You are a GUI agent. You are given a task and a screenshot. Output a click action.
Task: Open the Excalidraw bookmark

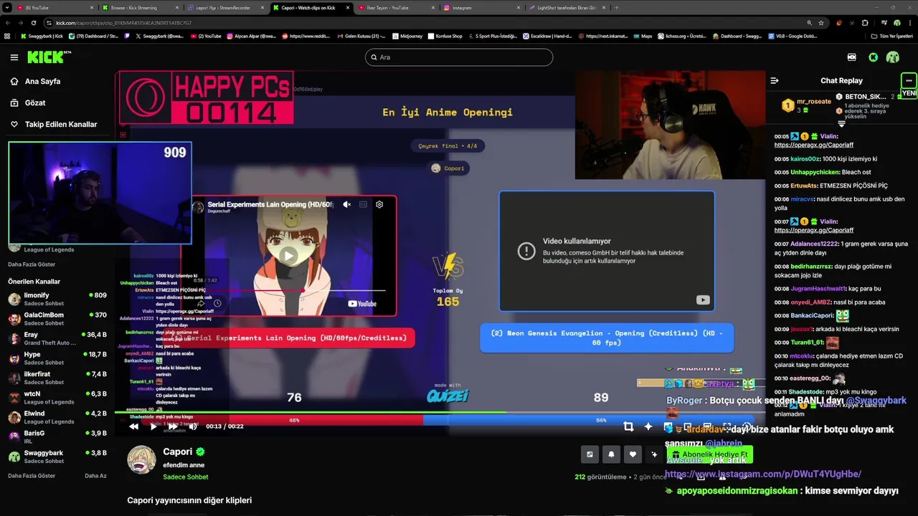coord(547,36)
